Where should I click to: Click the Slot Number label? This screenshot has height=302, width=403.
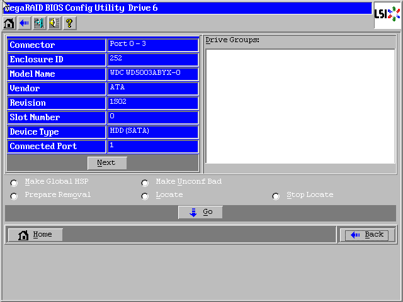35,118
